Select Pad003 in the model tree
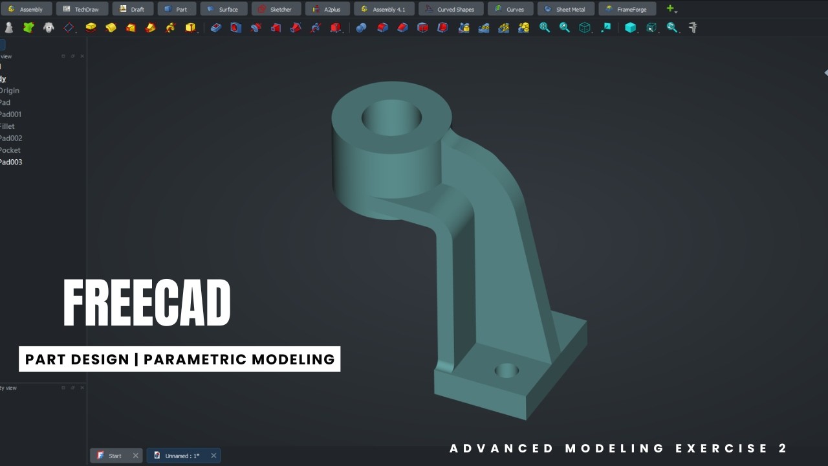The image size is (828, 466). click(x=11, y=162)
